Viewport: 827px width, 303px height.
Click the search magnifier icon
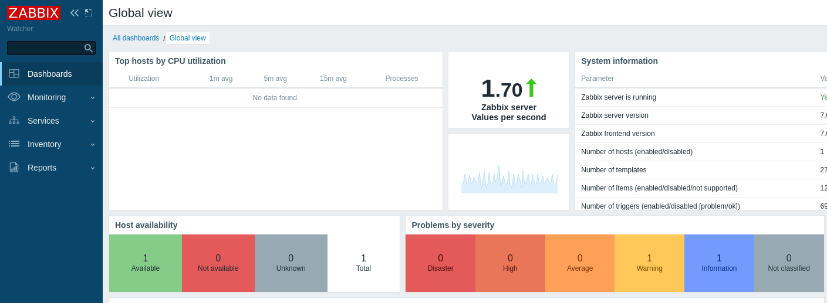pos(89,48)
